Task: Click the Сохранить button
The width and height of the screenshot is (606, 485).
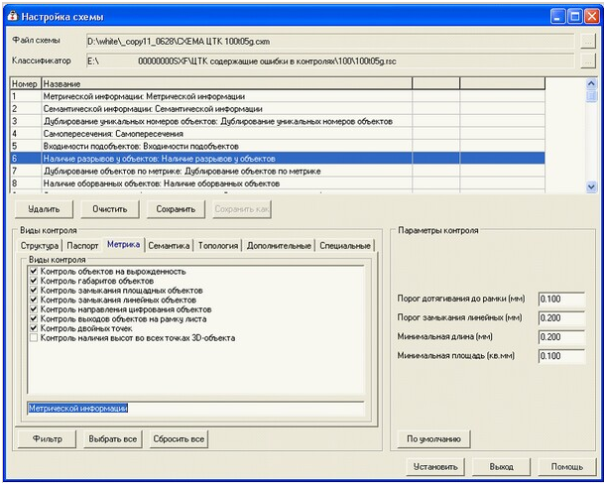Action: tap(174, 209)
